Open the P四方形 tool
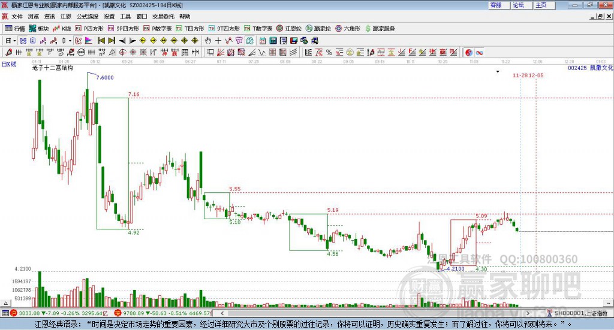Image resolution: width=614 pixels, height=330 pixels. (89, 29)
